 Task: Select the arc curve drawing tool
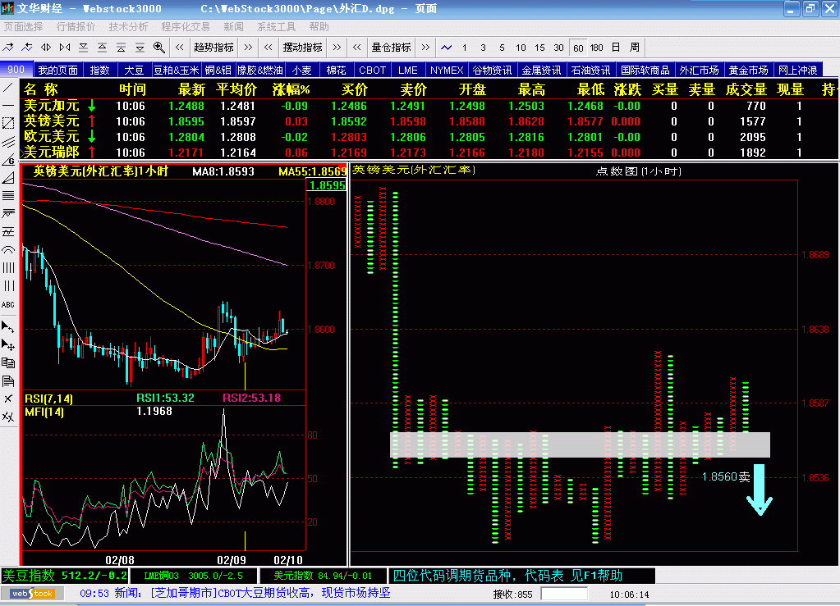click(8, 250)
